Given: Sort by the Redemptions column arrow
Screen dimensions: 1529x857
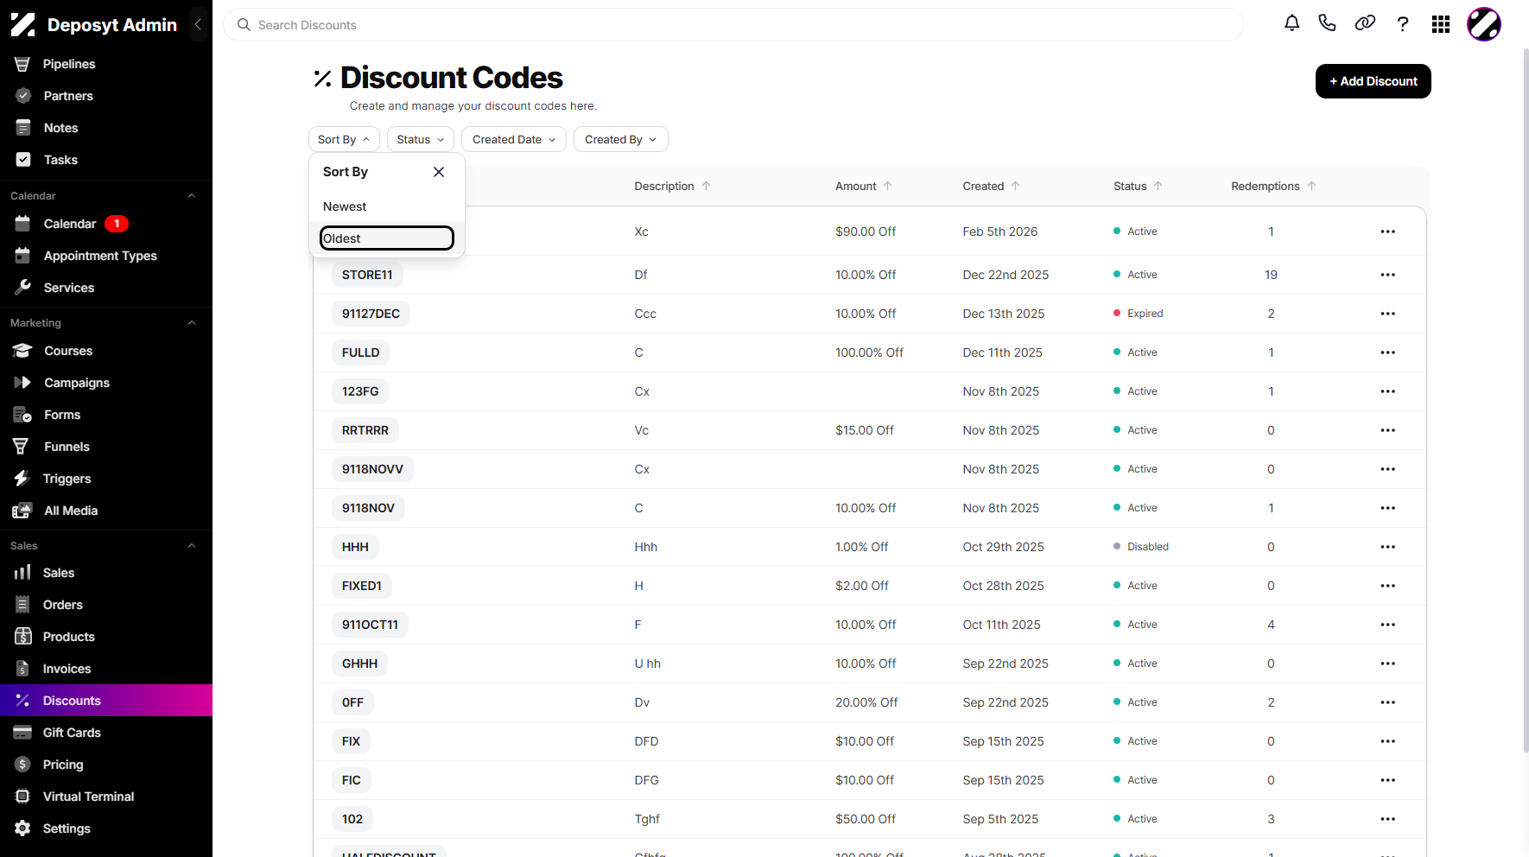Looking at the screenshot, I should pyautogui.click(x=1311, y=186).
